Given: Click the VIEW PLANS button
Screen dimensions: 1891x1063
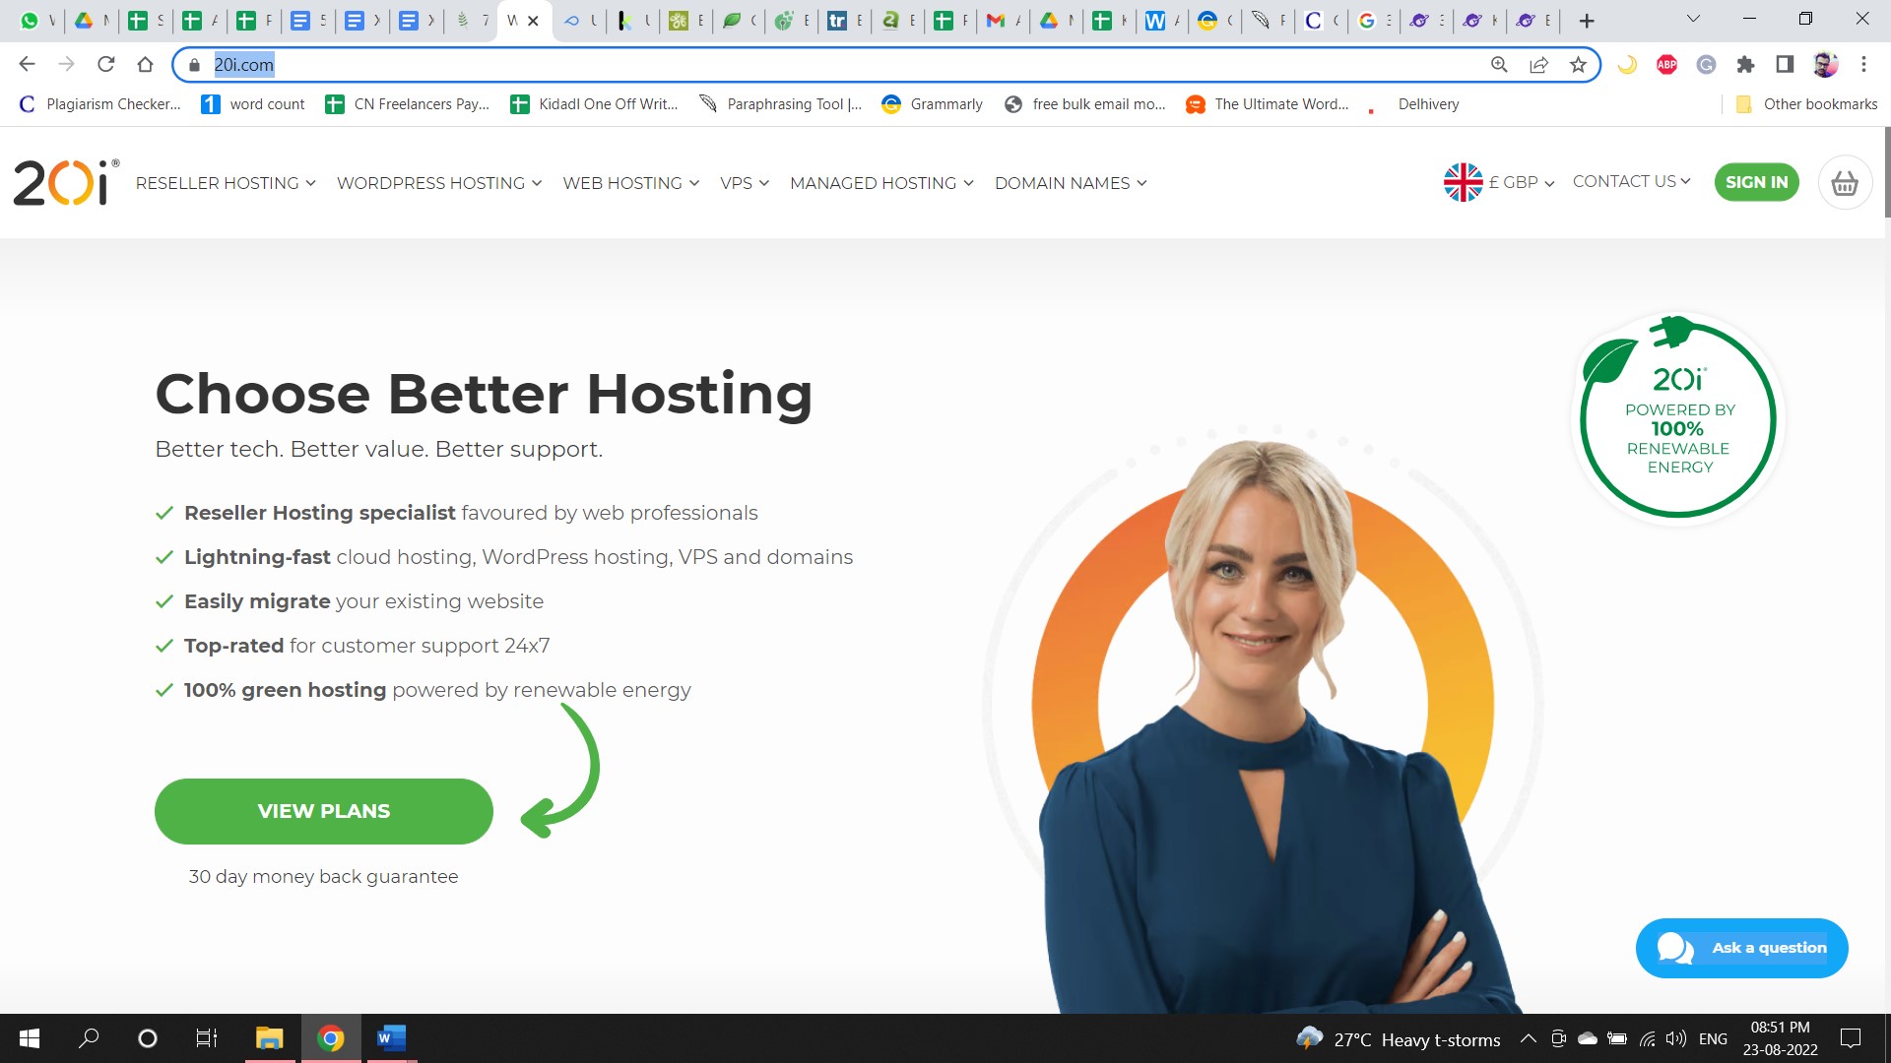Looking at the screenshot, I should [x=323, y=810].
